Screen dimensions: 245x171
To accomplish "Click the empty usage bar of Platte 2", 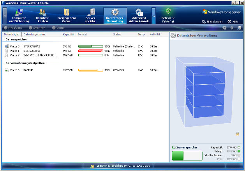I will pos(90,55).
